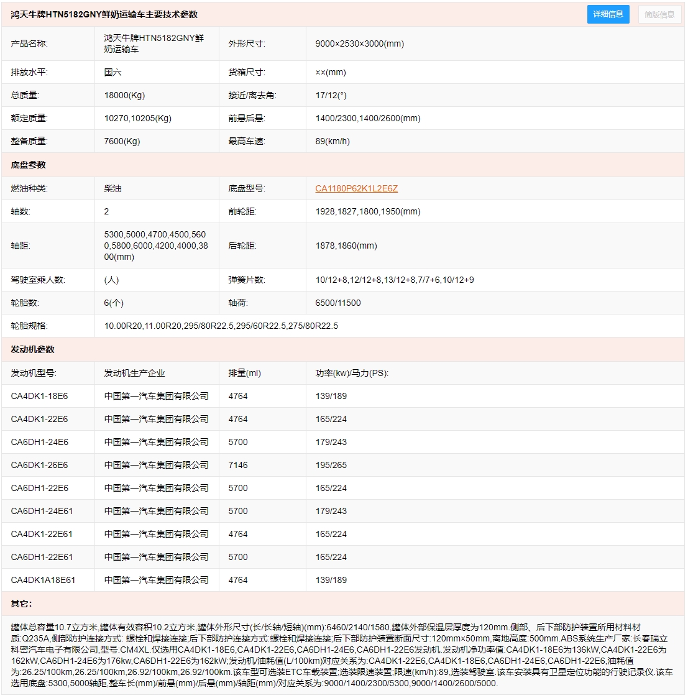Click max speed value 89(km/h)
688x698 pixels.
[333, 141]
